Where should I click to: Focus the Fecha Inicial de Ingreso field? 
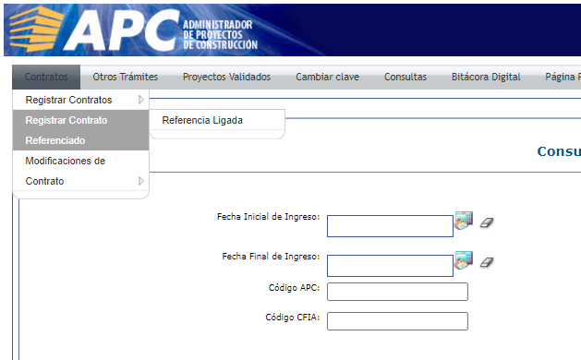coord(390,226)
